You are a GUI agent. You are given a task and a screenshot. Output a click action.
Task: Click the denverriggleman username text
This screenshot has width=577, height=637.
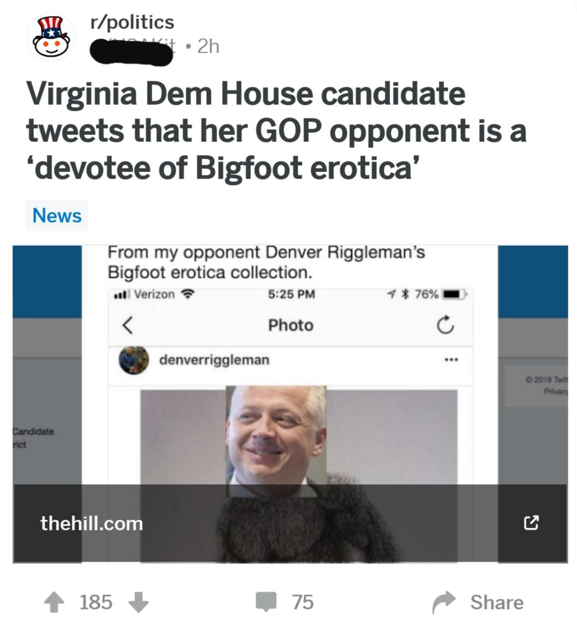pyautogui.click(x=214, y=360)
